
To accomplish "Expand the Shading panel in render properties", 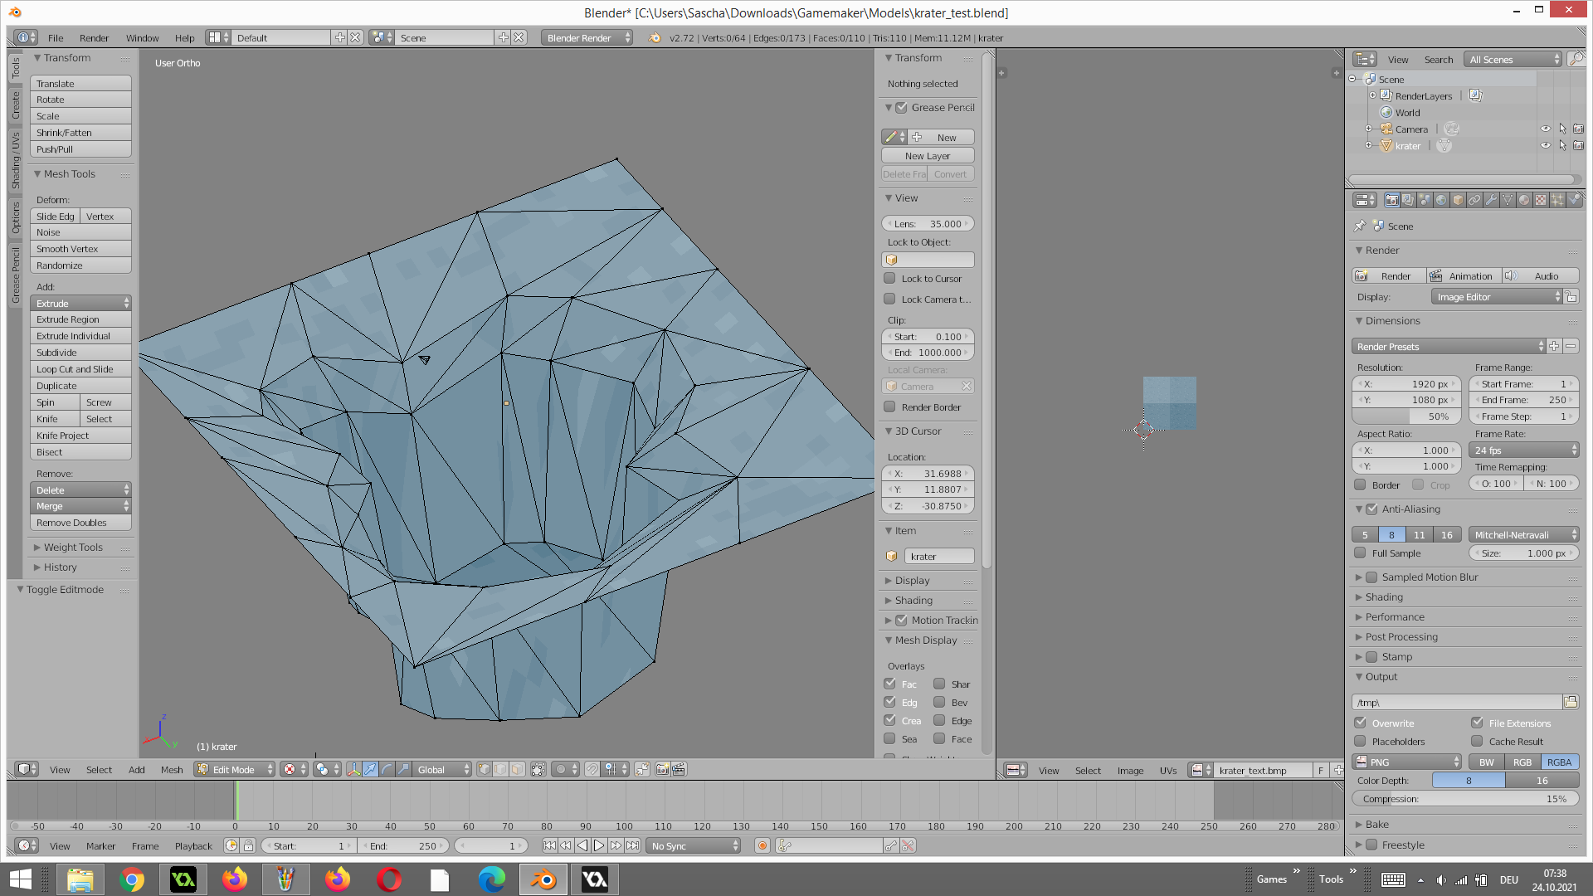I will [x=1384, y=597].
